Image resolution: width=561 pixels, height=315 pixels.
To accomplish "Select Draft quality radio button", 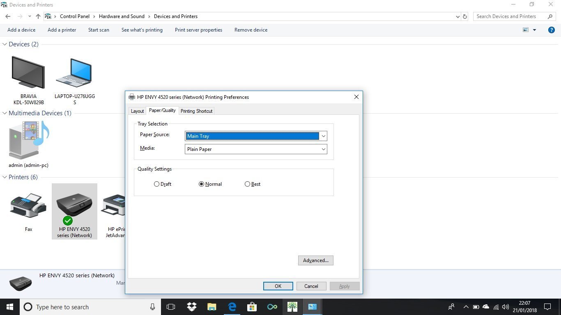I will 156,184.
